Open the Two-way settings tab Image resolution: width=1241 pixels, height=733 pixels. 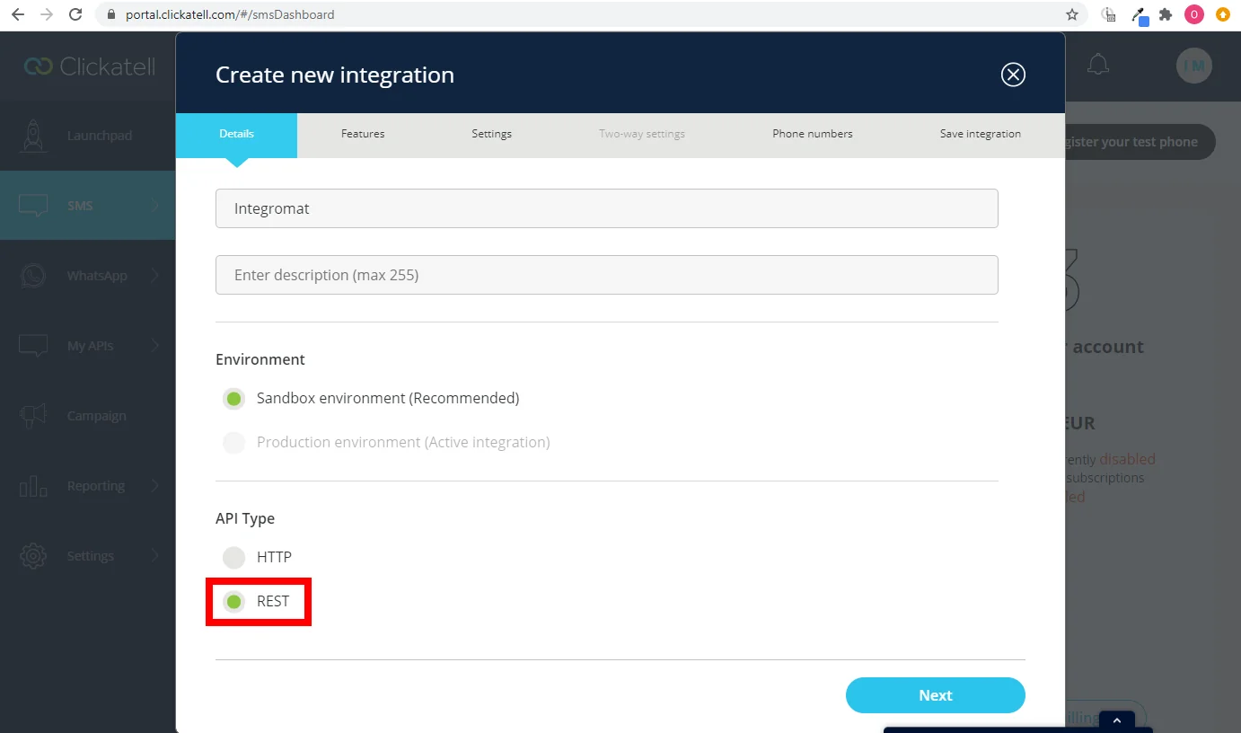coord(642,135)
